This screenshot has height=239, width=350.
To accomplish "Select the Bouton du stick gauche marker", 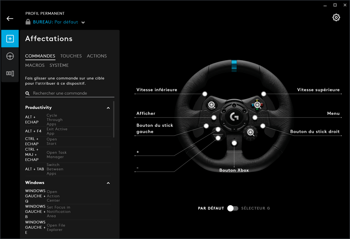I will 206,126.
